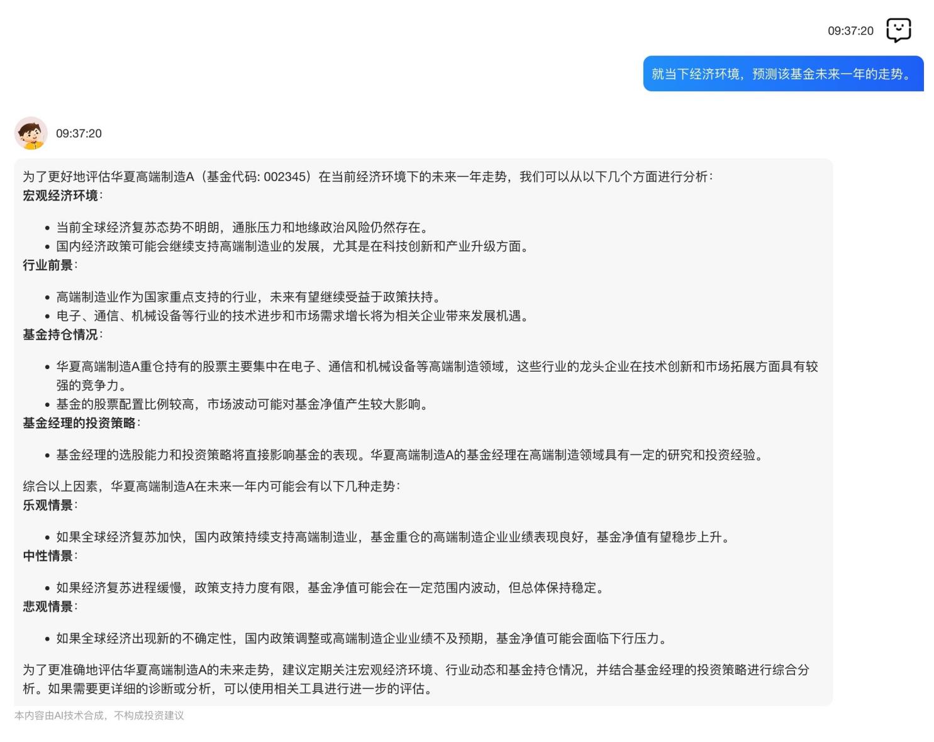Click the timestamp beside the assistant avatar
This screenshot has height=742, width=934.
point(79,133)
